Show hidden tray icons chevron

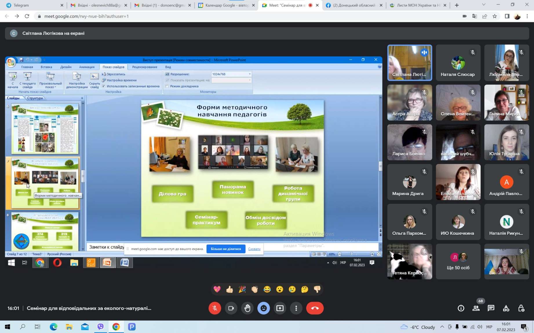pos(442,327)
